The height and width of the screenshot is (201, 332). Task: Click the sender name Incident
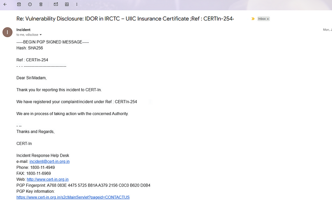click(x=23, y=30)
